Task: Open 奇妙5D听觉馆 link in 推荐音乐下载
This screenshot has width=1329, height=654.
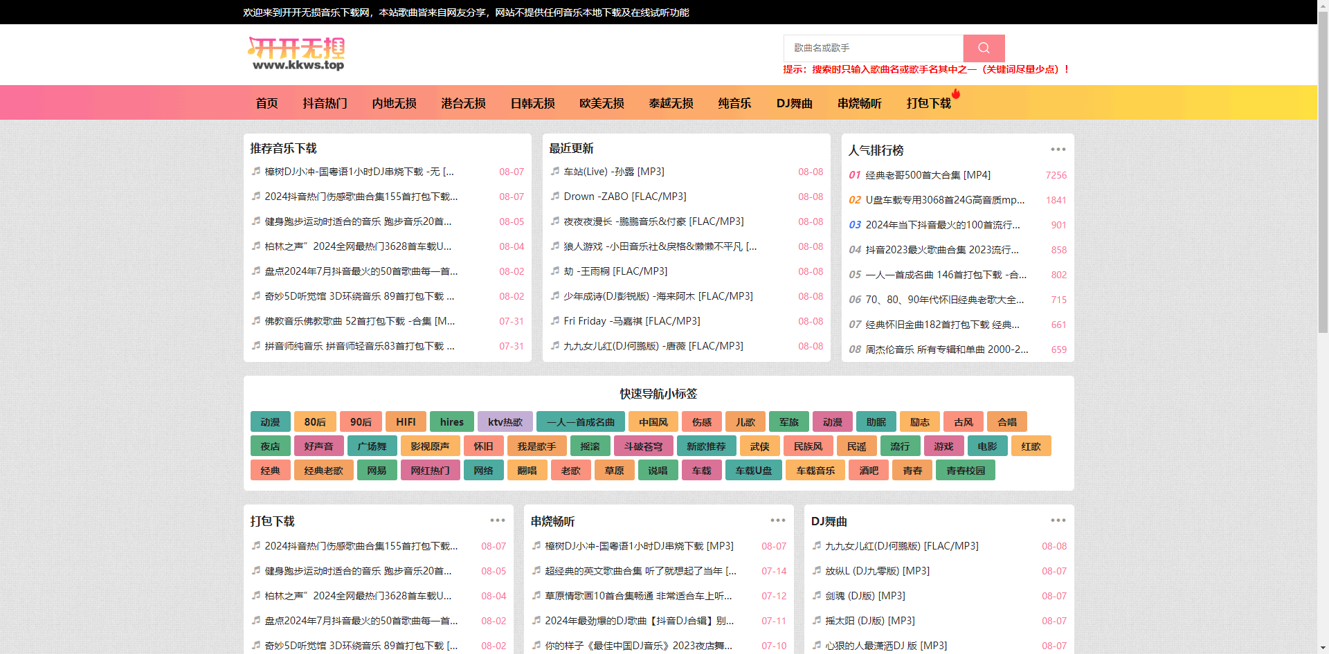Action: click(359, 296)
